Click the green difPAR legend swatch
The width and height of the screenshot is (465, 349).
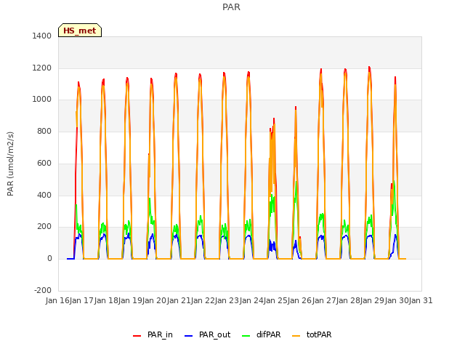coord(246,336)
